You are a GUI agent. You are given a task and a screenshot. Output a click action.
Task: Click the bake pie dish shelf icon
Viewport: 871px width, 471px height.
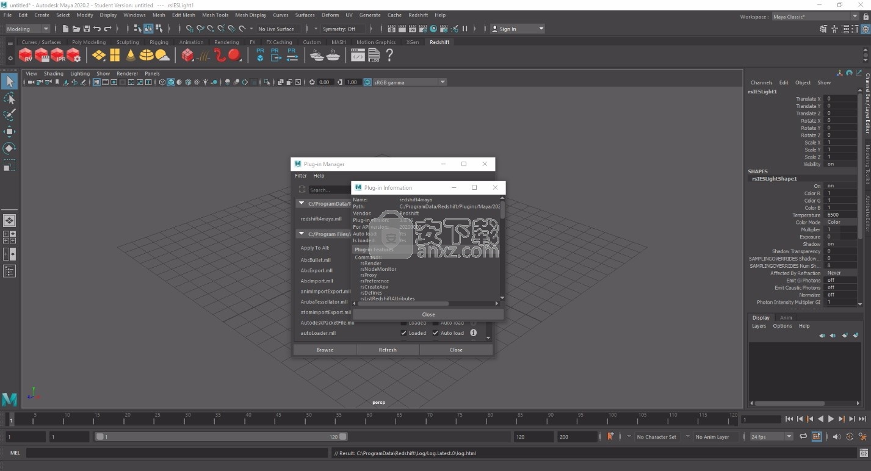333,56
